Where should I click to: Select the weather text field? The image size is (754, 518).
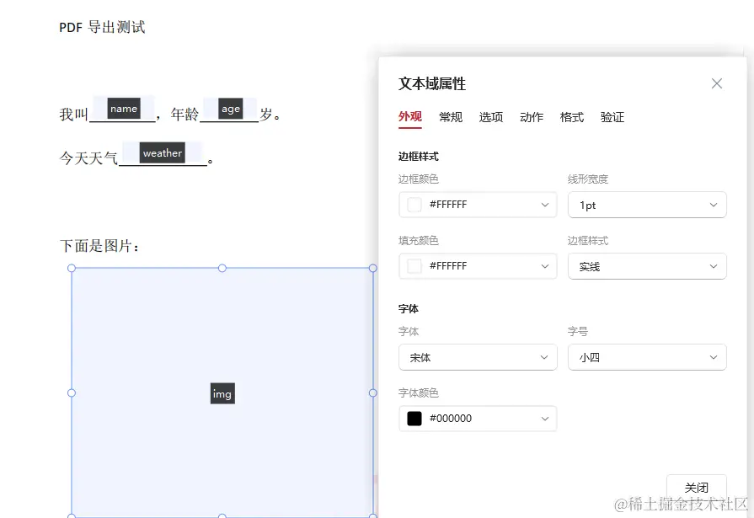pyautogui.click(x=162, y=152)
